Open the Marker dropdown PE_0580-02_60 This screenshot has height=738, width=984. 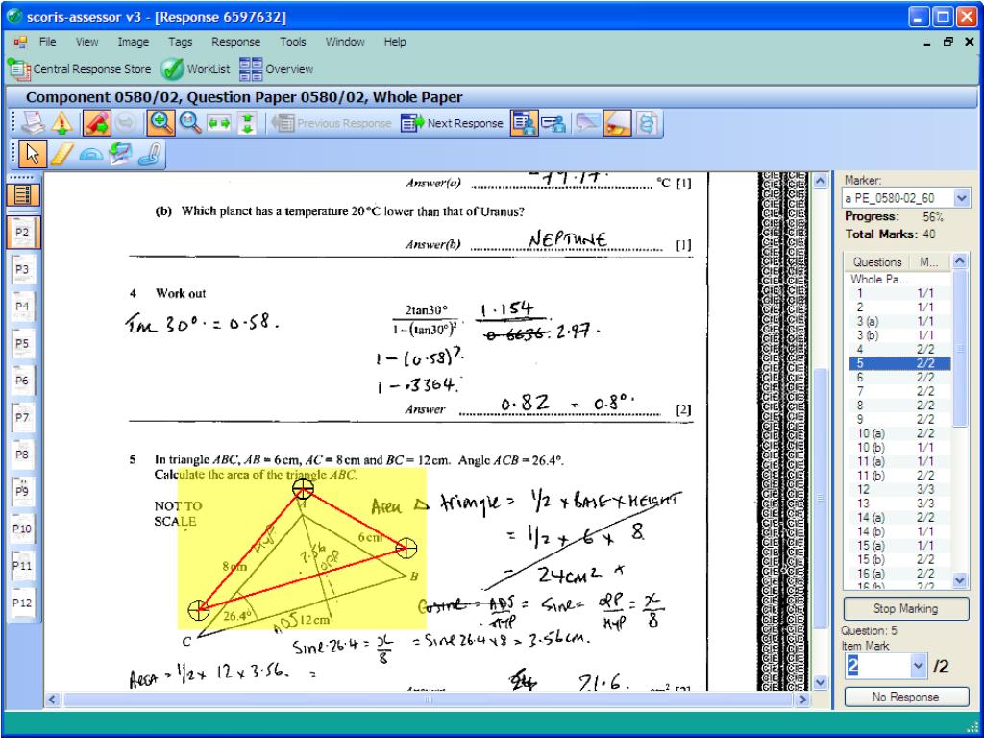905,198
